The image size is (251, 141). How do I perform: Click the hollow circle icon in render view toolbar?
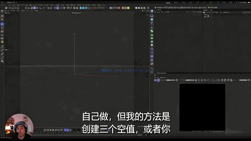coord(208,80)
